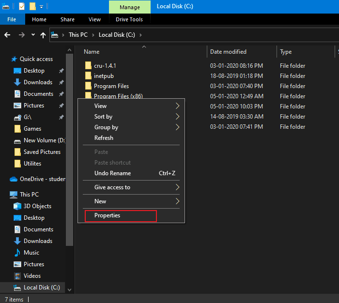The height and width of the screenshot is (303, 339).
Task: Go back using the back arrow
Action: (x=7, y=35)
